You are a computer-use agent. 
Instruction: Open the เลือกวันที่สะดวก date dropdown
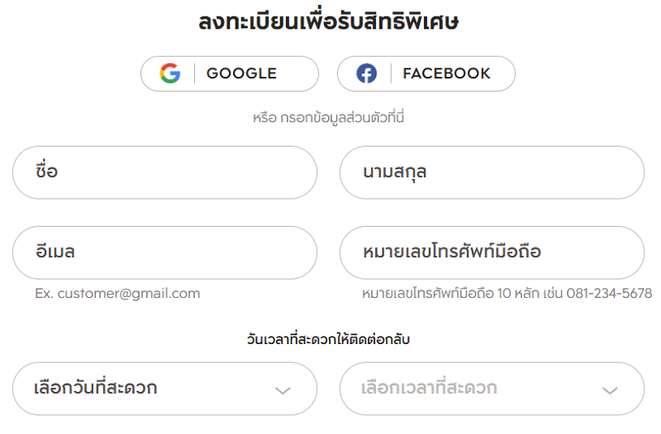[164, 389]
